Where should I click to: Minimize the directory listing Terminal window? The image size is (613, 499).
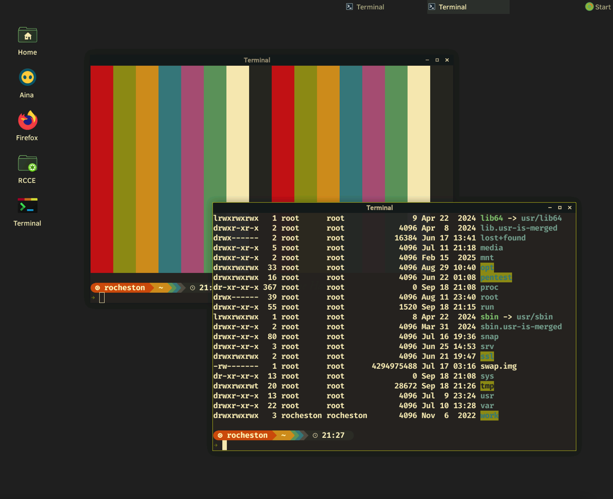[x=550, y=208]
